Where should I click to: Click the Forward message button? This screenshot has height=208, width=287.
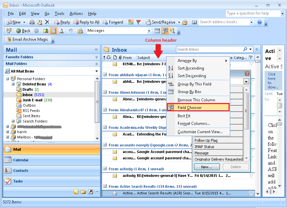(113, 22)
